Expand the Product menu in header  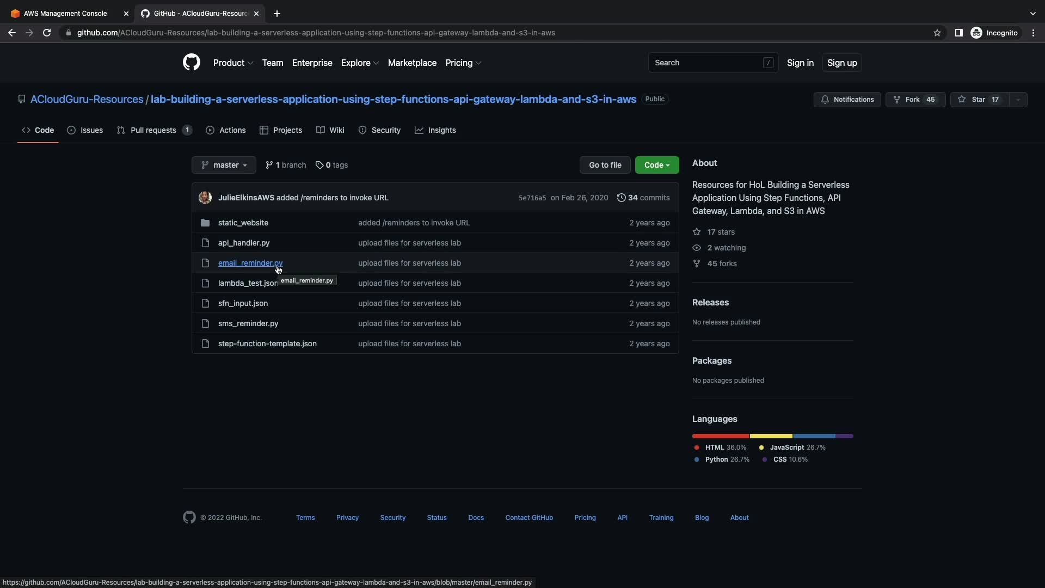(233, 63)
